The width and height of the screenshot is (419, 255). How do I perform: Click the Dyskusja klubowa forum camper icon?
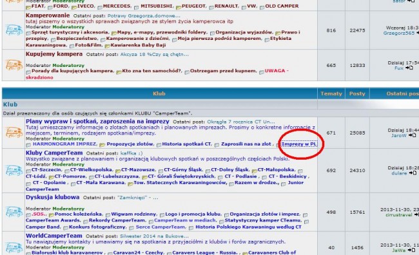coord(14,212)
